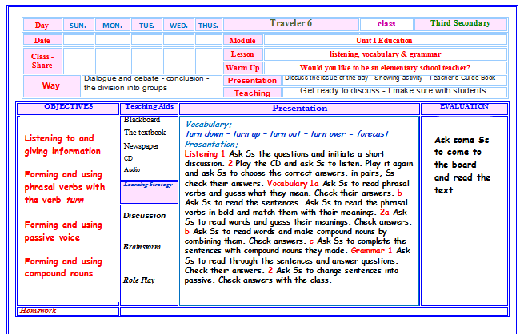Click the blue italic 'Presentation:' heading

coord(211,145)
